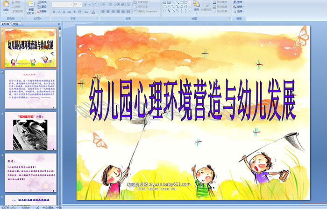Toggle Italic formatting
Screen dimensions: 327x209
(x=59, y=12)
